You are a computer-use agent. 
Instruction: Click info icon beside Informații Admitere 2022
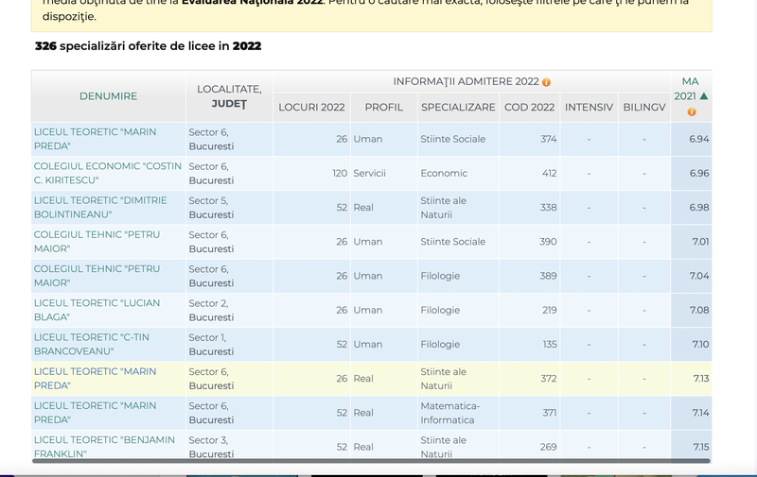click(x=546, y=82)
